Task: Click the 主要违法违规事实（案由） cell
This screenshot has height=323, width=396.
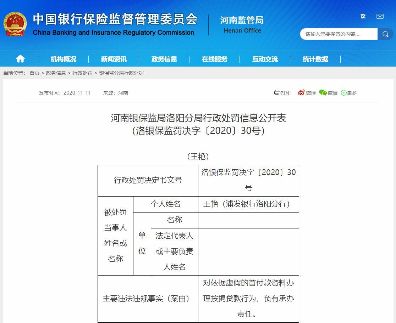Action: [x=148, y=299]
